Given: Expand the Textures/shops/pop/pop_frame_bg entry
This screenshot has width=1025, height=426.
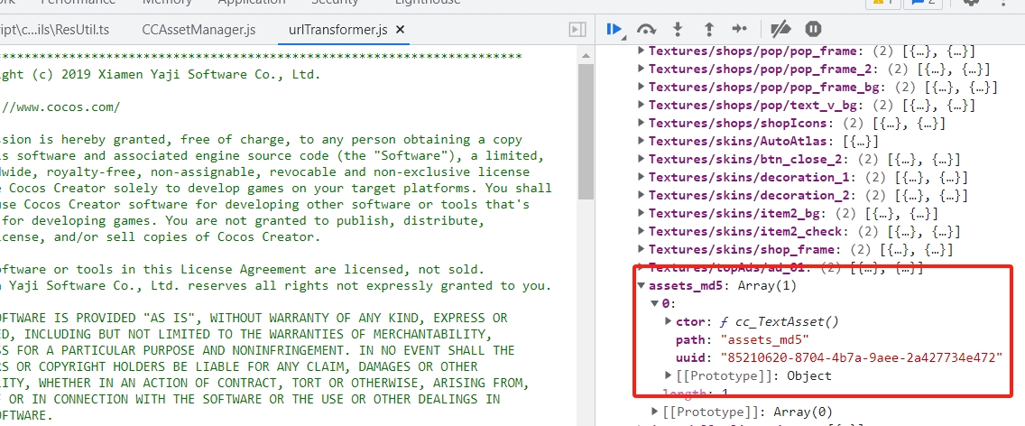Looking at the screenshot, I should tap(642, 87).
